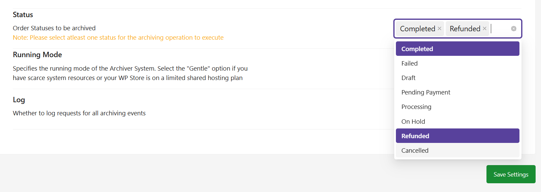The width and height of the screenshot is (541, 192).
Task: Click the Status section heading
Action: tap(23, 15)
